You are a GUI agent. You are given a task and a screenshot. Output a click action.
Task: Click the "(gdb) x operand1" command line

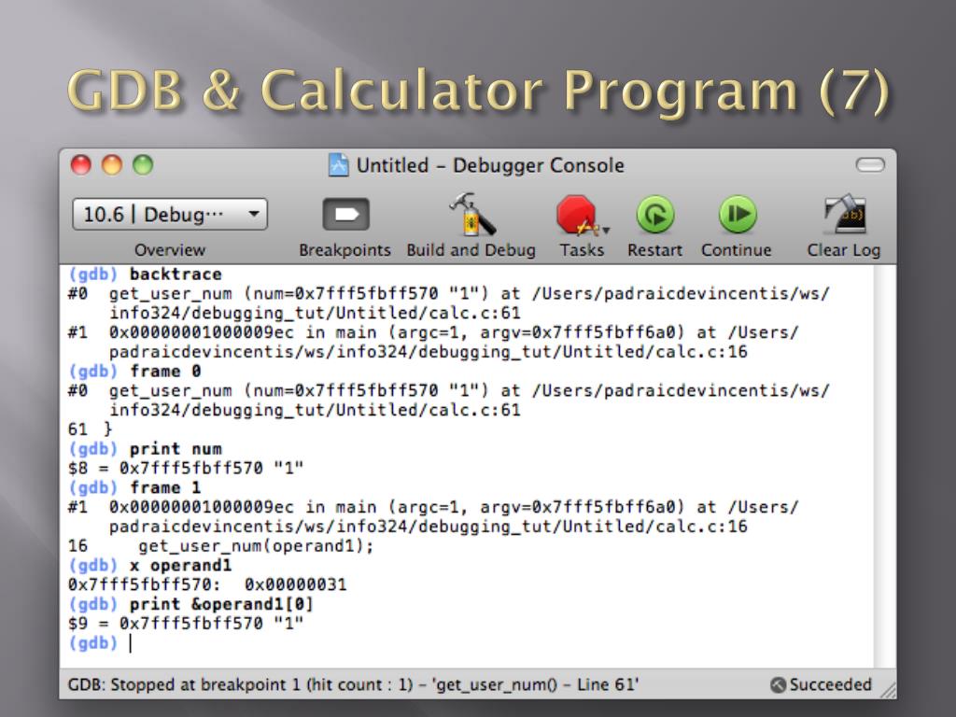[x=150, y=566]
